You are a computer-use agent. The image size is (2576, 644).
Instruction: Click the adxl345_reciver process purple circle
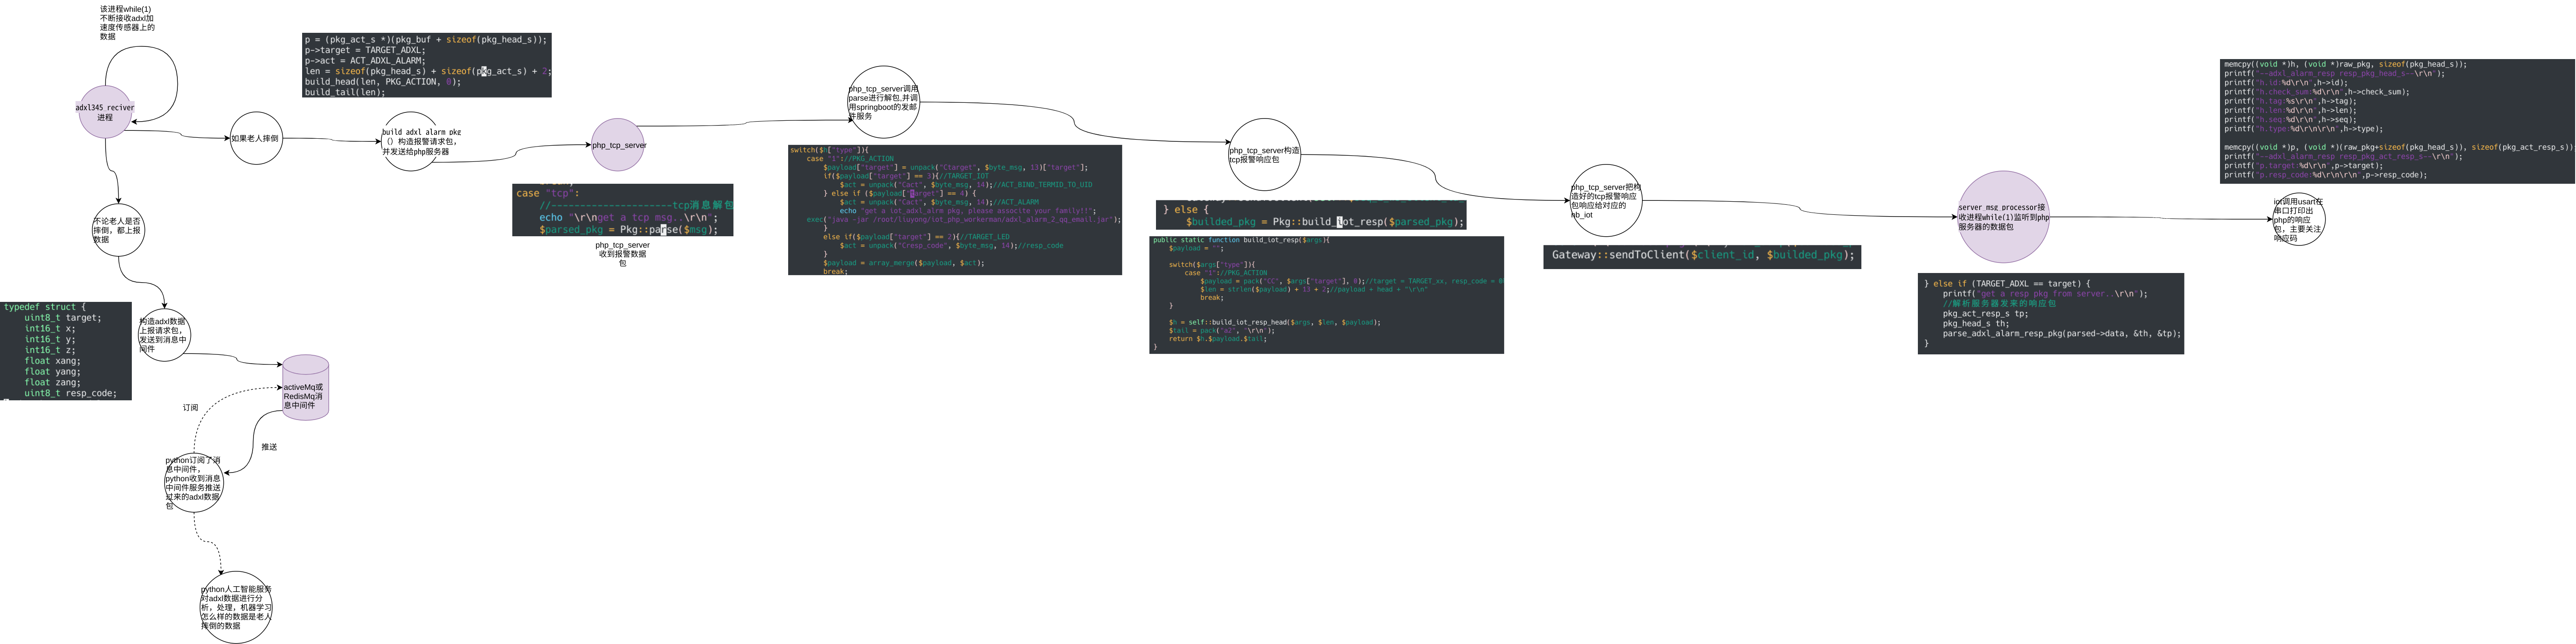pos(105,112)
